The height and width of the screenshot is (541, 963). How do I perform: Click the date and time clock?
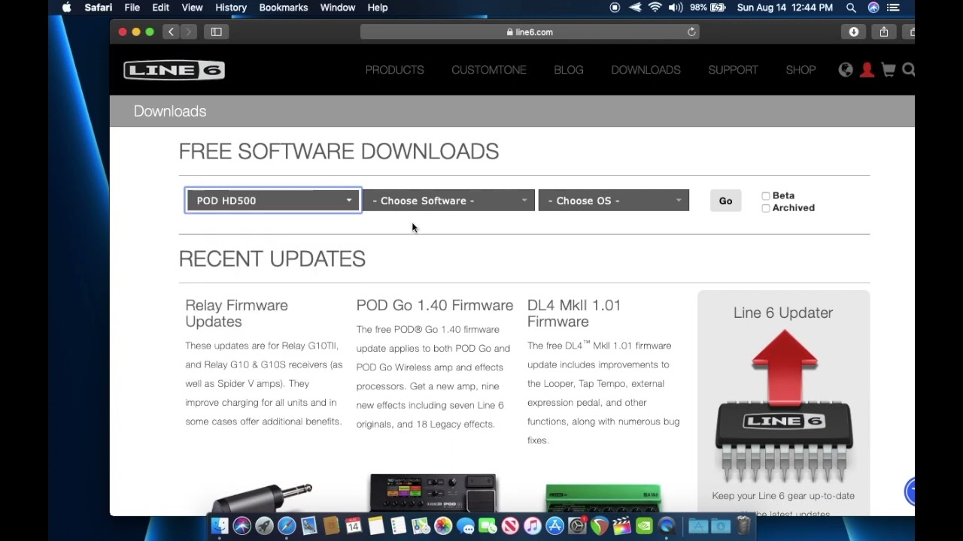click(x=785, y=8)
